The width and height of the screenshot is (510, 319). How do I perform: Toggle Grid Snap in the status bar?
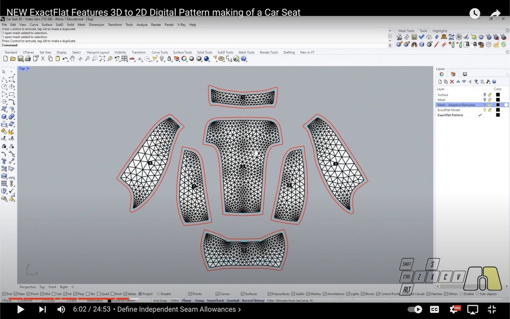159,300
